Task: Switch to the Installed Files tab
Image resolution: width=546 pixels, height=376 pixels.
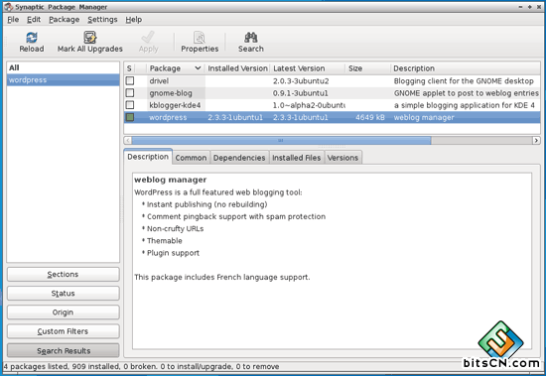Action: point(297,158)
